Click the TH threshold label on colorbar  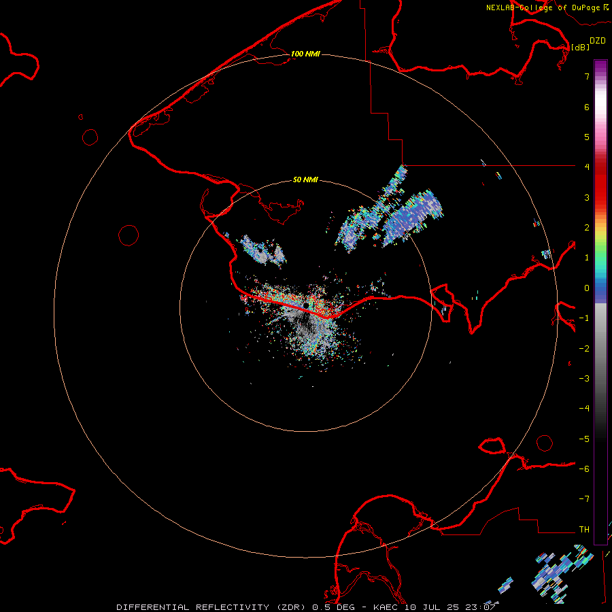pyautogui.click(x=584, y=530)
